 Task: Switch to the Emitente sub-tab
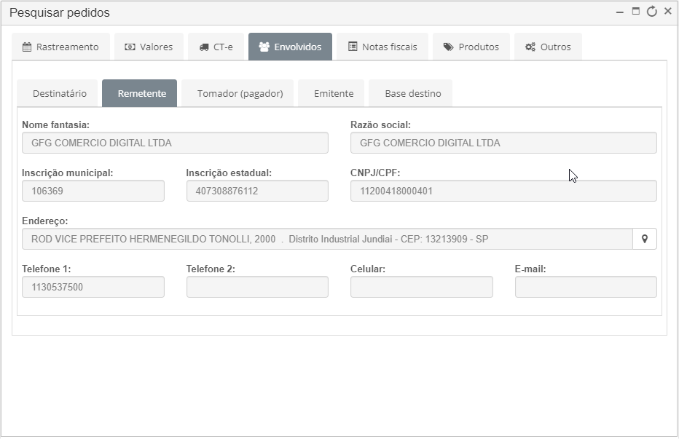pyautogui.click(x=331, y=93)
